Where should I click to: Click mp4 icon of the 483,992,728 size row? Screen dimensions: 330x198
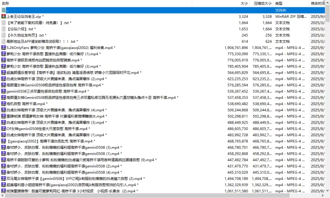click(3, 135)
